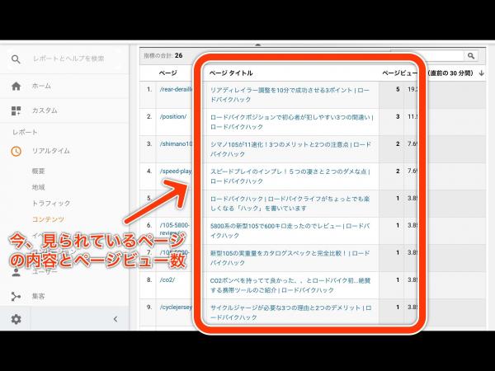
Task: Click the Users (ユーザー) person icon
Action: (x=16, y=272)
